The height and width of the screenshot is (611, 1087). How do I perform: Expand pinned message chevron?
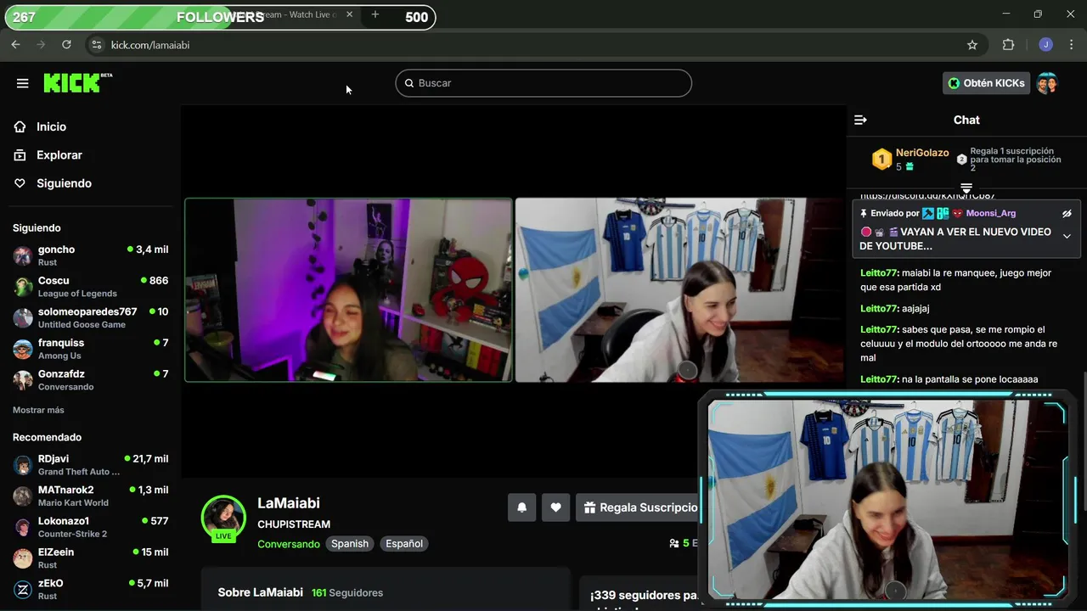point(1067,236)
